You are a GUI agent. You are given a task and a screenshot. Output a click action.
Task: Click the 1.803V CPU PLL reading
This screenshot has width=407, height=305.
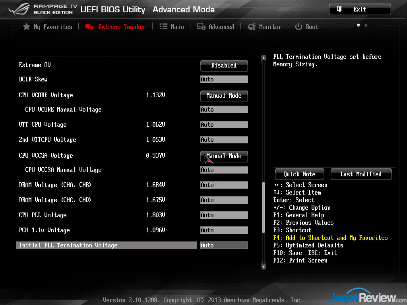[155, 215]
